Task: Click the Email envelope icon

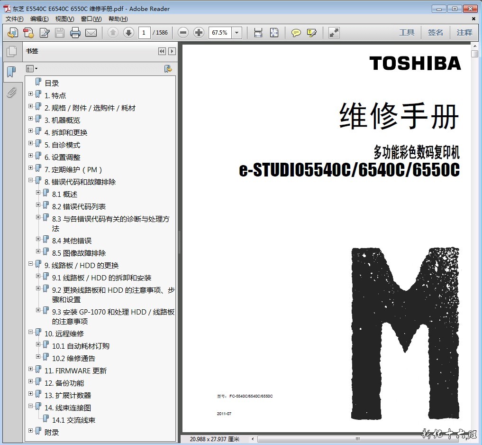Action: point(91,33)
